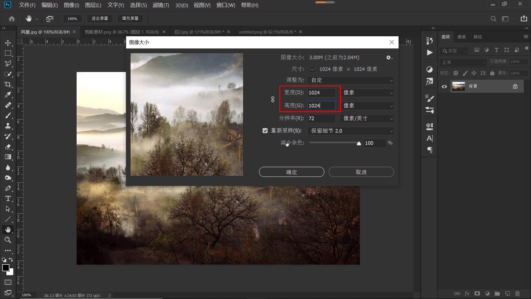Uncheck the 重新采样(S) checkbox
Screen dimensions: 531x299
(265, 131)
